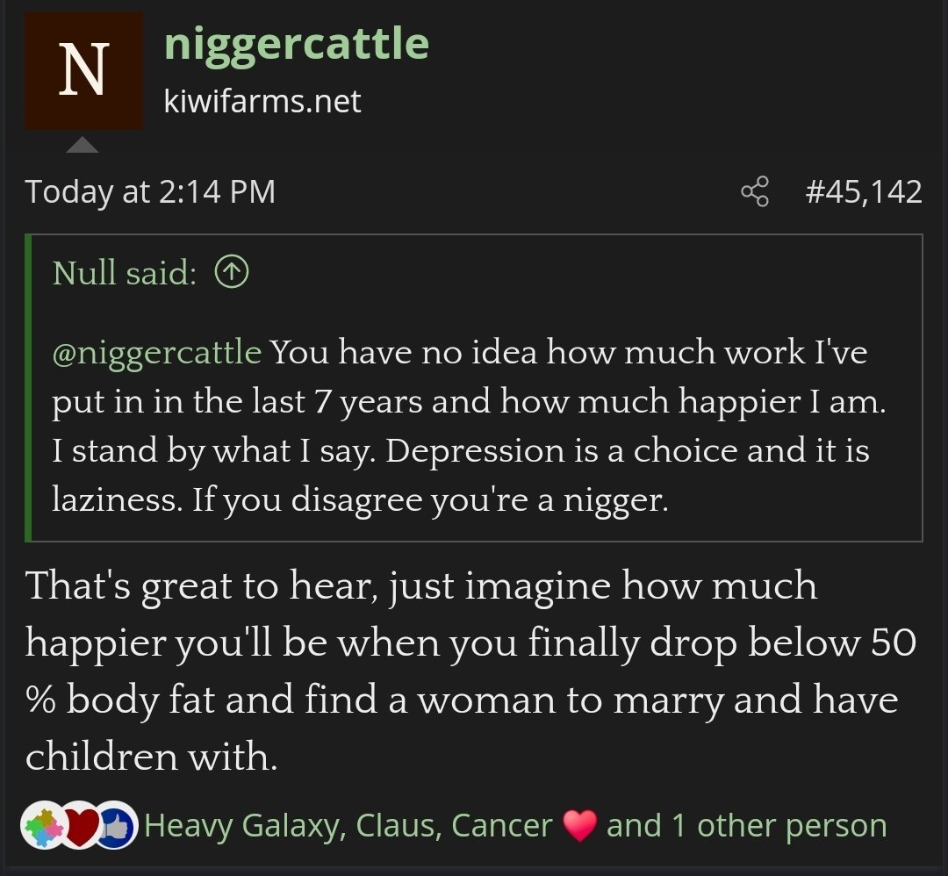The image size is (948, 876).
Task: Click the @mention link inside the quote
Action: tap(157, 352)
